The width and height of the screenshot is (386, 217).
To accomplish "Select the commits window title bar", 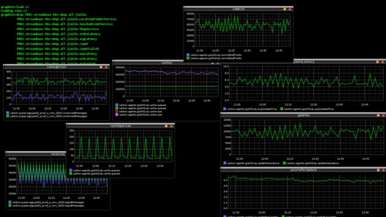I will (238, 9).
